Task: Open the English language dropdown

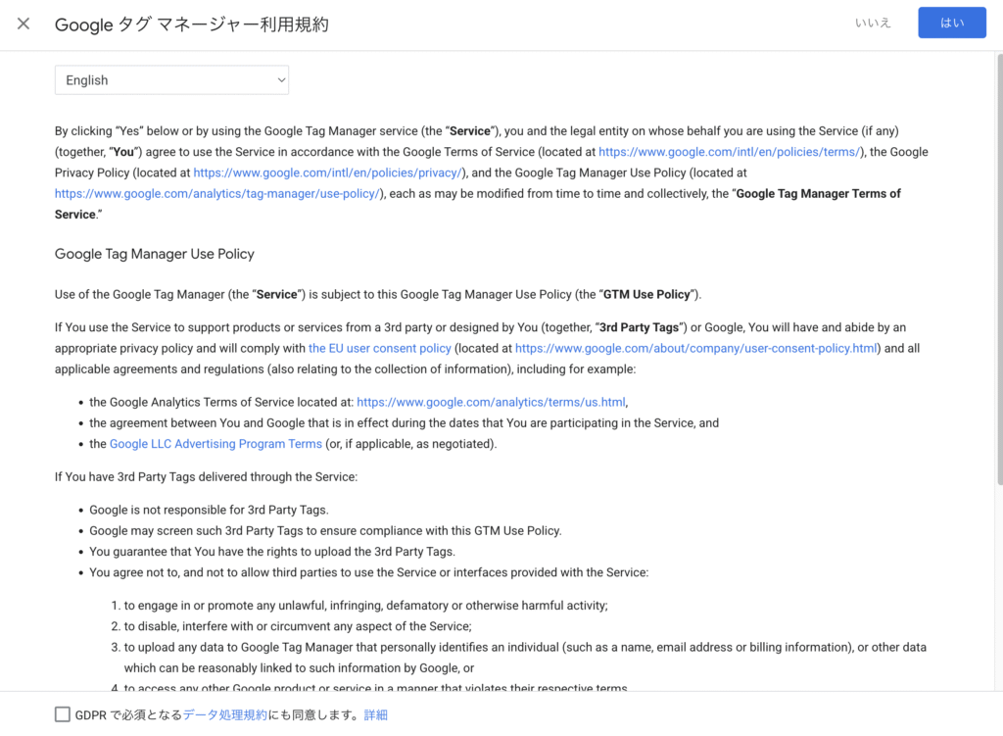Action: pyautogui.click(x=171, y=80)
